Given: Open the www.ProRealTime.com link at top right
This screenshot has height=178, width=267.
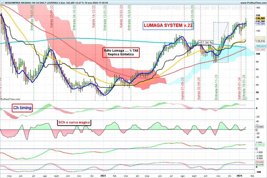Looking at the screenshot, I should click(253, 3).
